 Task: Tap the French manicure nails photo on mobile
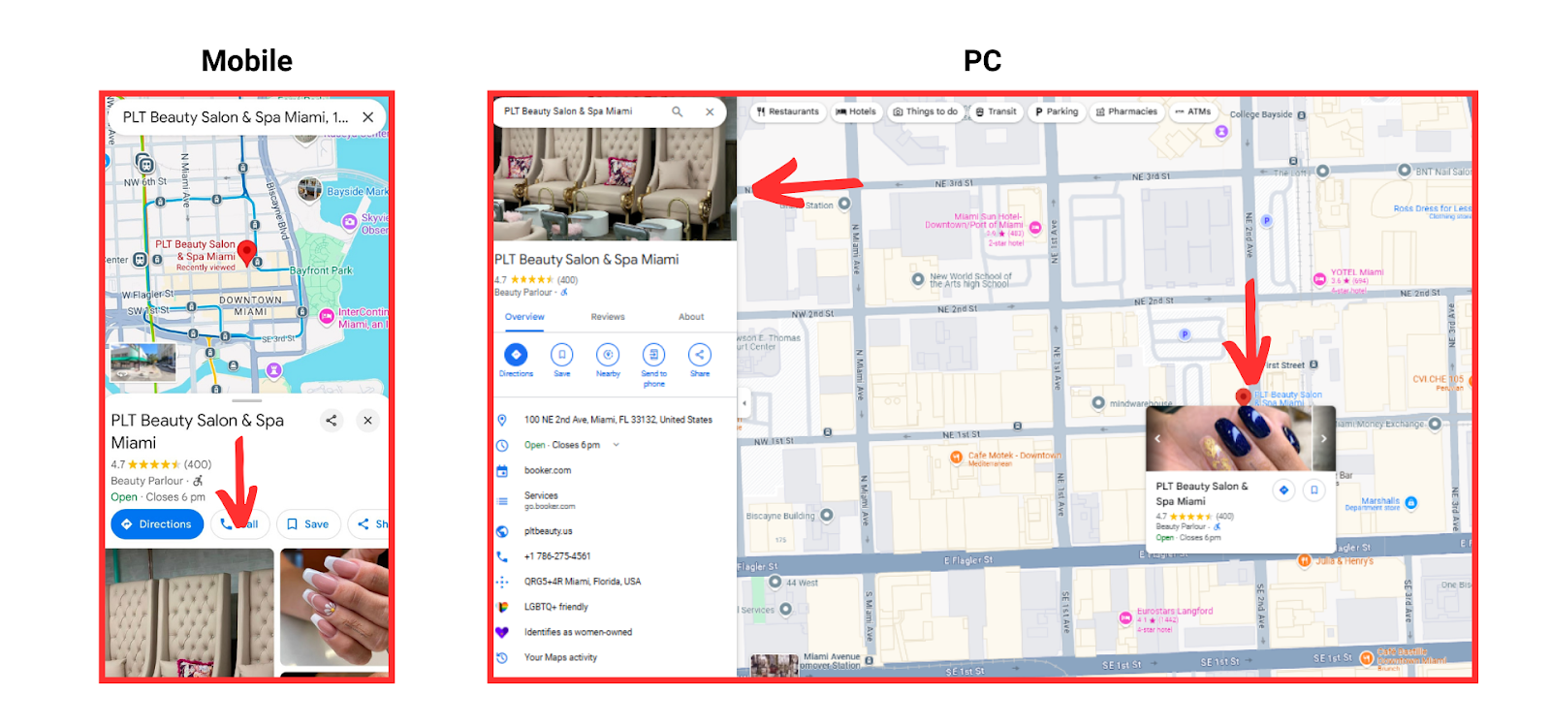tap(334, 608)
